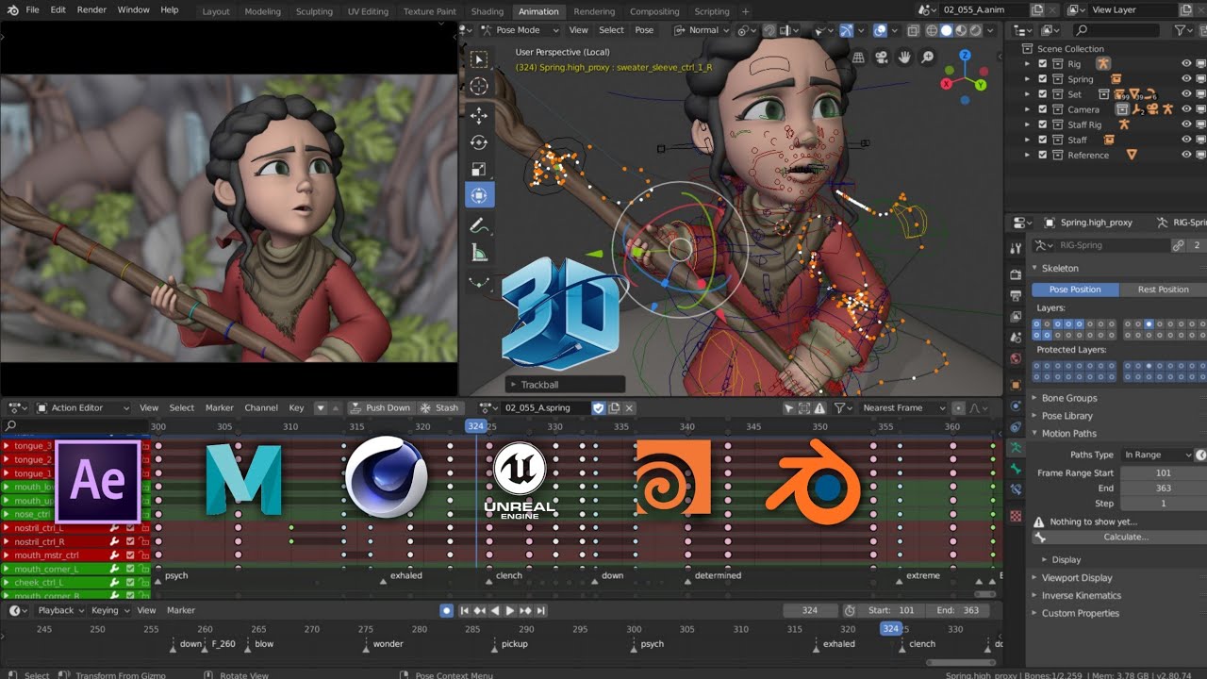Select the Scale tool in viewport toolbar
This screenshot has width=1207, height=679.
click(x=479, y=170)
